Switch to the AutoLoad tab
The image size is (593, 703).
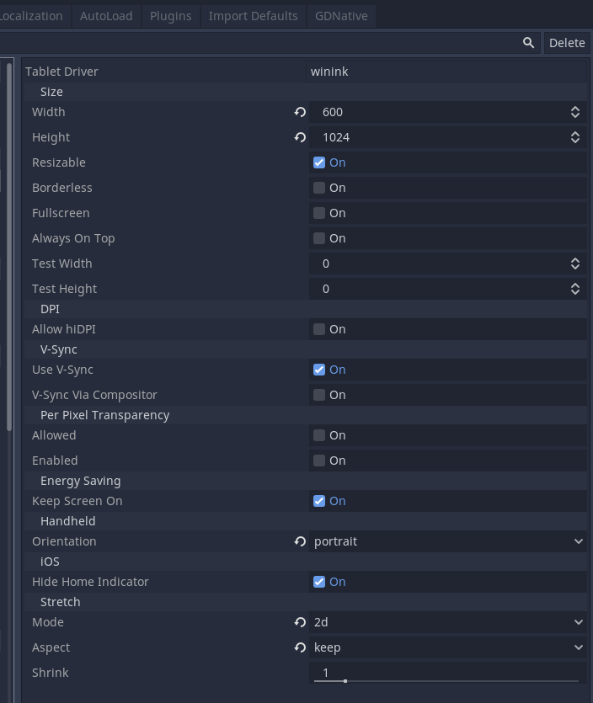pyautogui.click(x=106, y=16)
